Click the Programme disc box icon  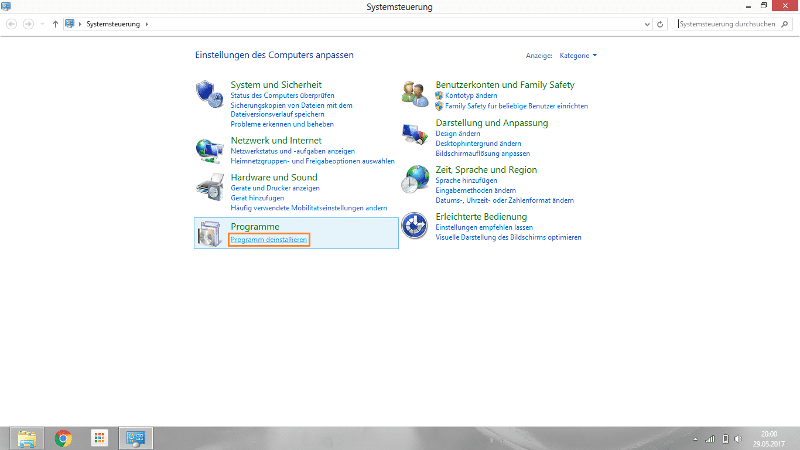210,234
